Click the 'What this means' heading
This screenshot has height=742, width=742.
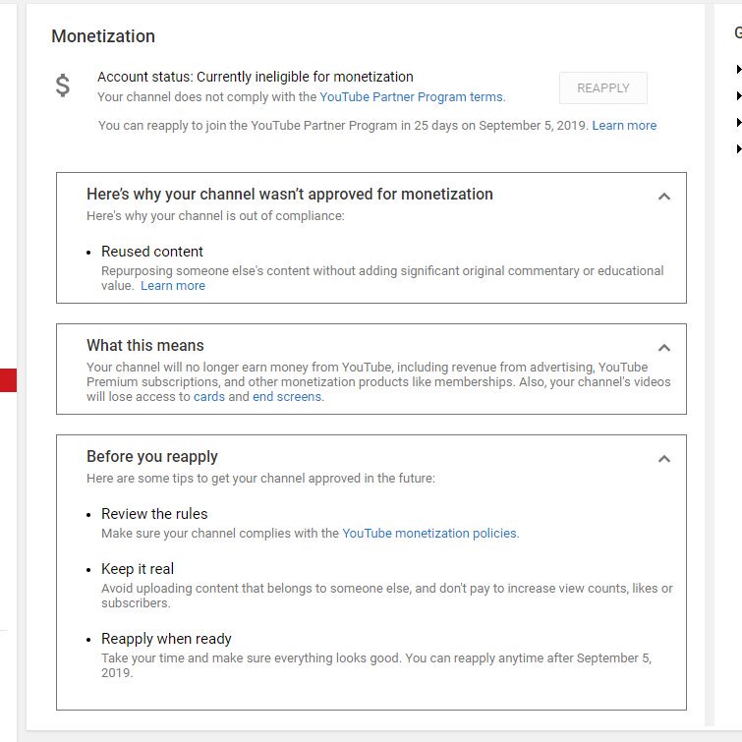[x=144, y=345]
